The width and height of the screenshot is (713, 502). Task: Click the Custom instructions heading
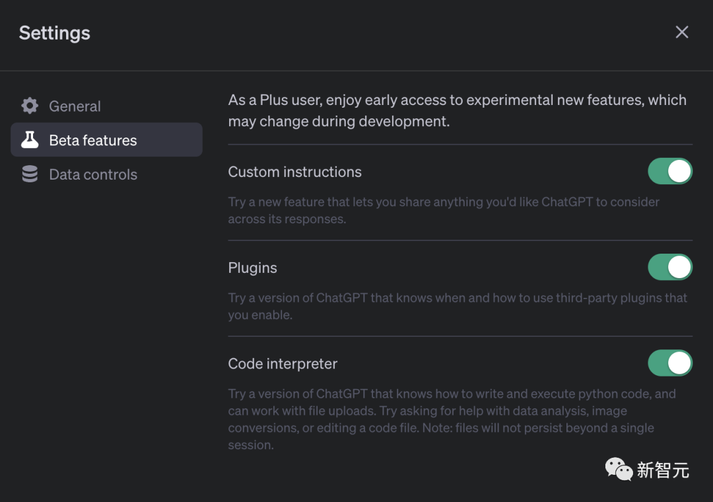[294, 172]
